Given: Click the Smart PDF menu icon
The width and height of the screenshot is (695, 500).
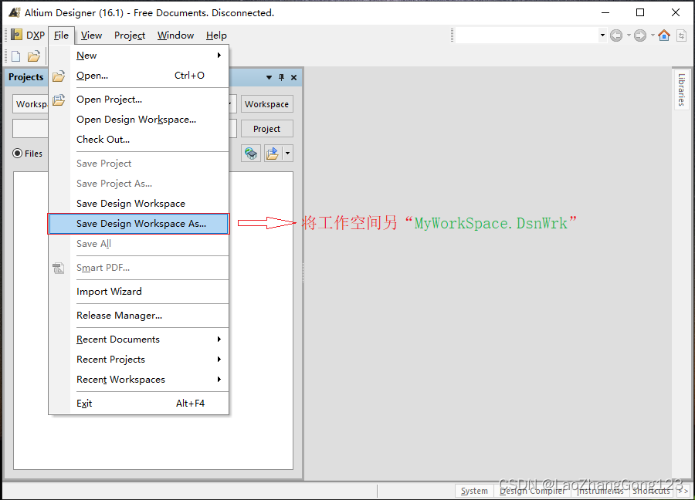Looking at the screenshot, I should pyautogui.click(x=59, y=268).
